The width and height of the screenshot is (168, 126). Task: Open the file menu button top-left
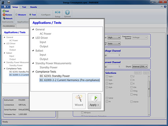point(6,7)
